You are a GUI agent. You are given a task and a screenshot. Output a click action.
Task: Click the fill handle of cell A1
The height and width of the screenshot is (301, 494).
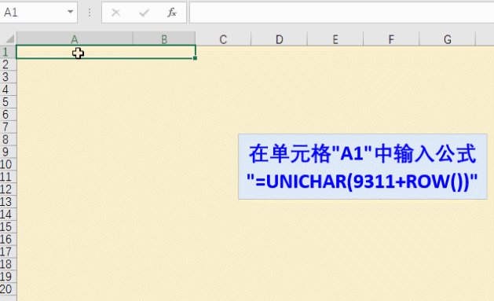click(196, 58)
